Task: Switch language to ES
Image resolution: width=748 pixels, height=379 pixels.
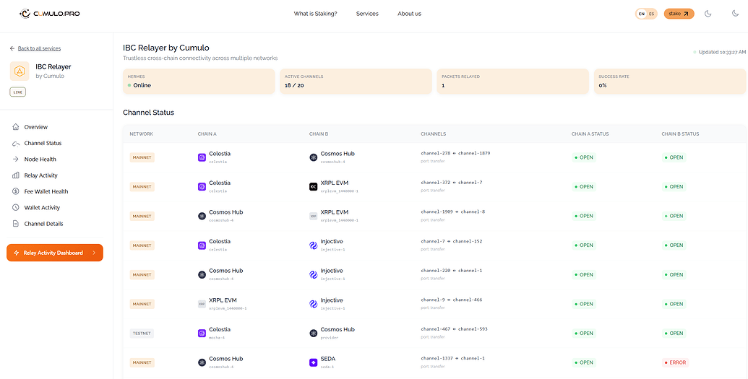Action: (x=651, y=14)
